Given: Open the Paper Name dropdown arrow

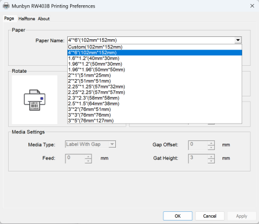Looking at the screenshot, I should point(238,40).
